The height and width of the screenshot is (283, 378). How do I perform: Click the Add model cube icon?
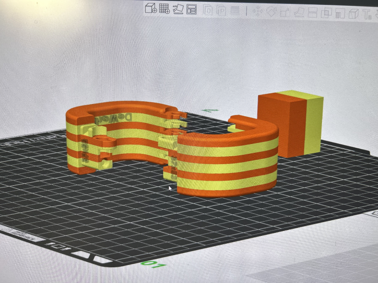[x=151, y=8]
